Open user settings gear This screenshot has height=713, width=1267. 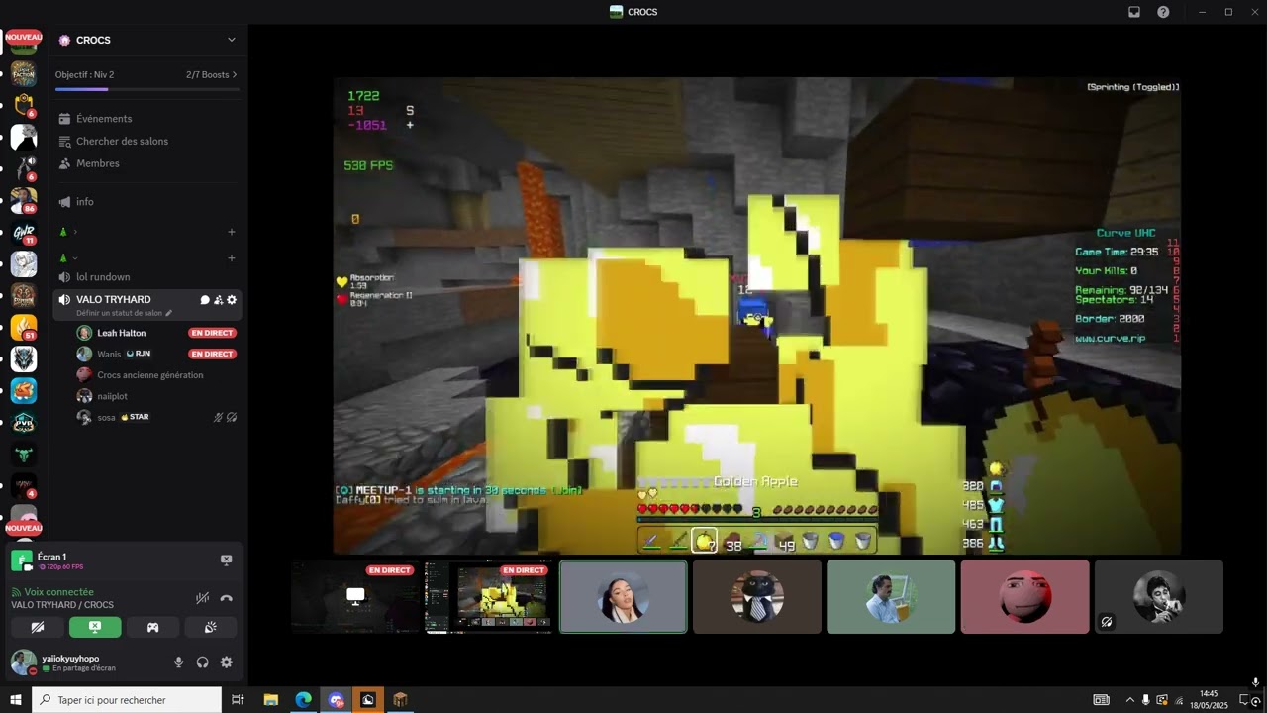[x=227, y=662]
